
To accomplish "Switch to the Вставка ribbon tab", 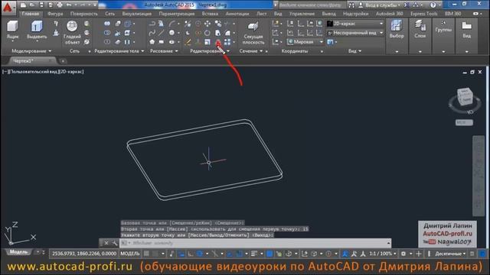I will point(210,14).
